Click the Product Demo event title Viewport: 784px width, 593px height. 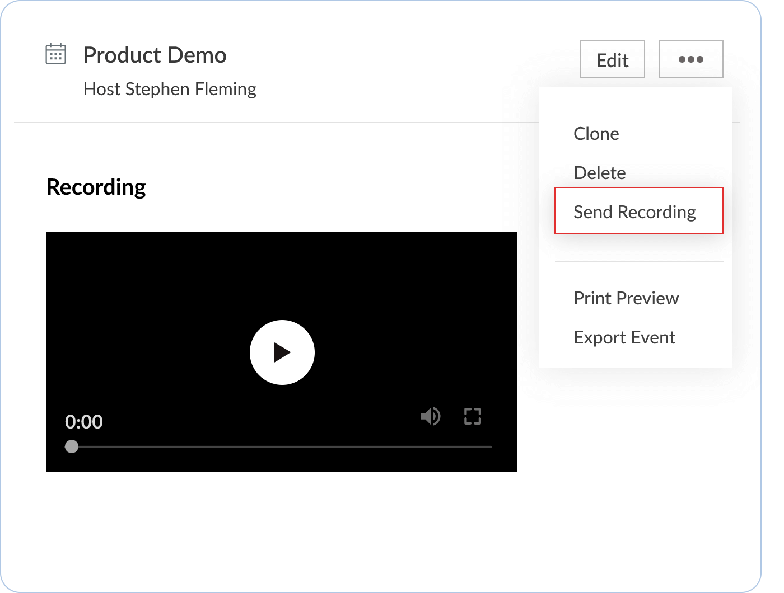coord(155,55)
